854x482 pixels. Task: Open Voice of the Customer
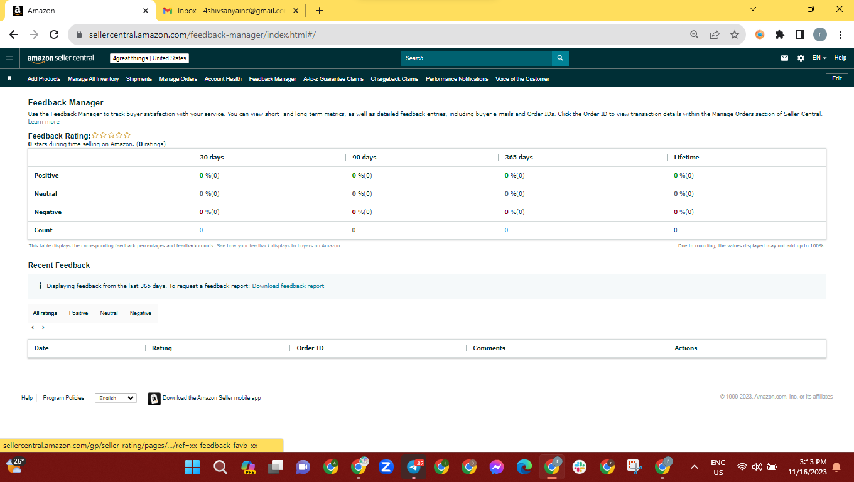click(522, 79)
